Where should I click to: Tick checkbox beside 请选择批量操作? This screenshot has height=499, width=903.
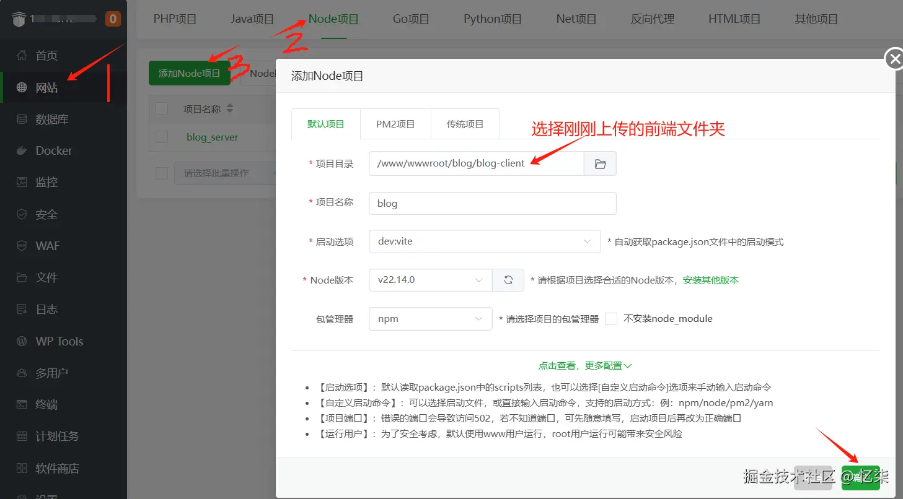pyautogui.click(x=162, y=173)
